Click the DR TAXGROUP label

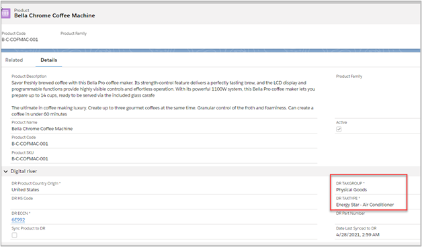350,183
